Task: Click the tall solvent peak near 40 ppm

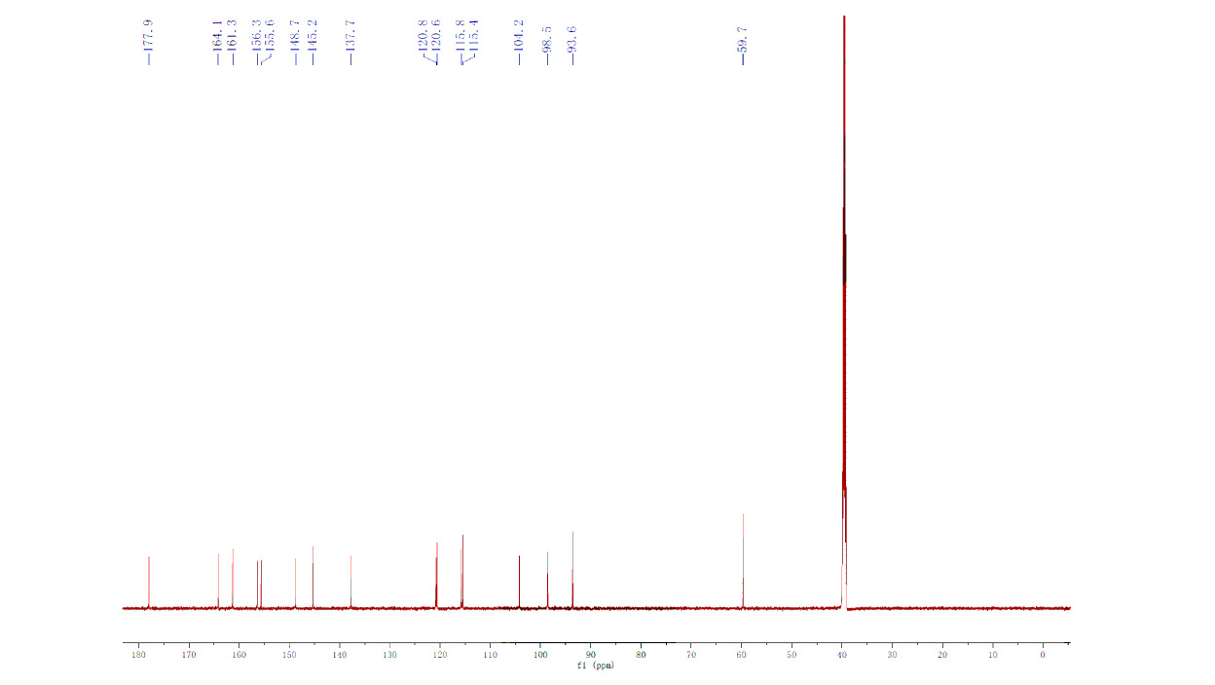Action: pyautogui.click(x=844, y=292)
